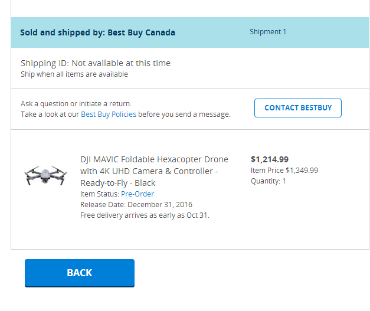Click the Take a look at our text

(x=50, y=114)
